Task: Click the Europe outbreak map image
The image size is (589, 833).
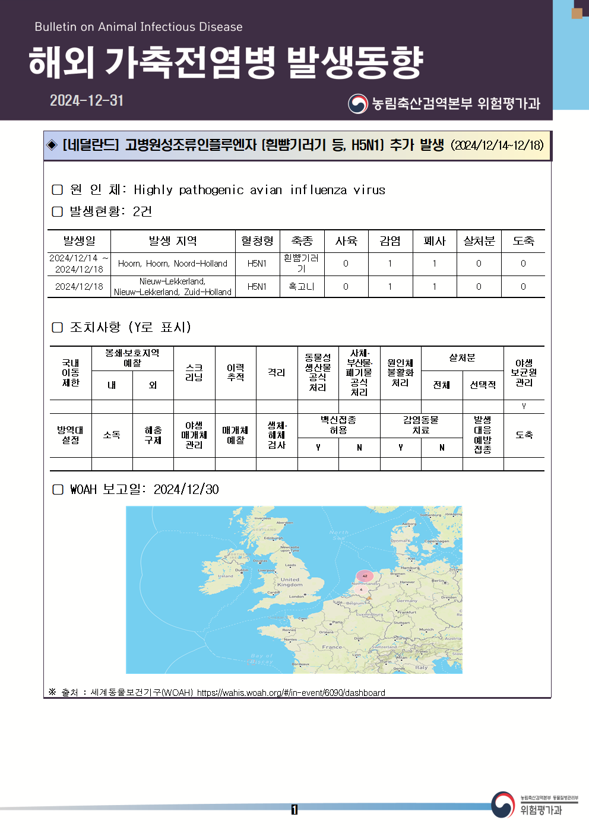Action: (x=294, y=590)
